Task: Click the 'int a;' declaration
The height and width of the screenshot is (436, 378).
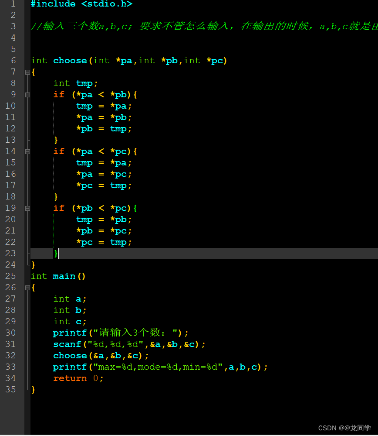Action: pyautogui.click(x=70, y=299)
